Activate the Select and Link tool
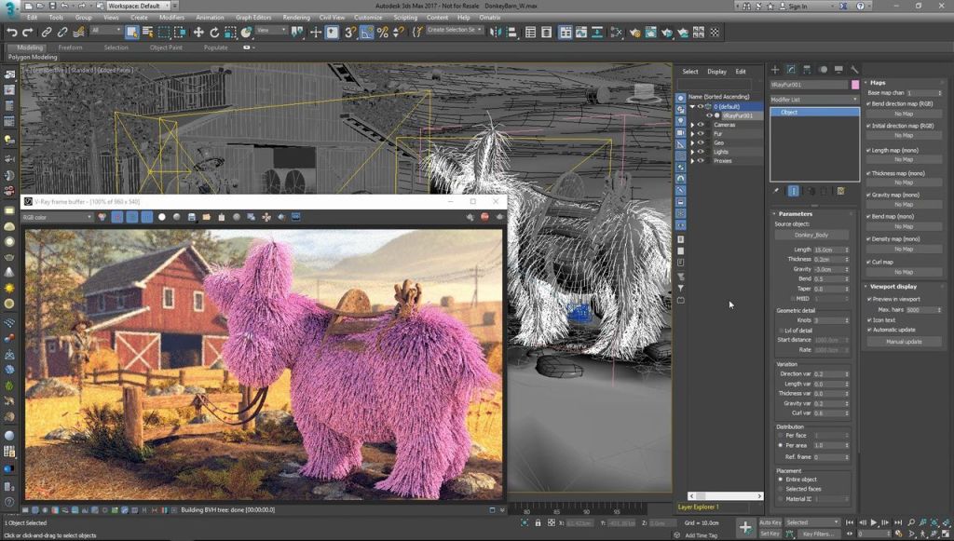Image resolution: width=954 pixels, height=541 pixels. point(47,33)
